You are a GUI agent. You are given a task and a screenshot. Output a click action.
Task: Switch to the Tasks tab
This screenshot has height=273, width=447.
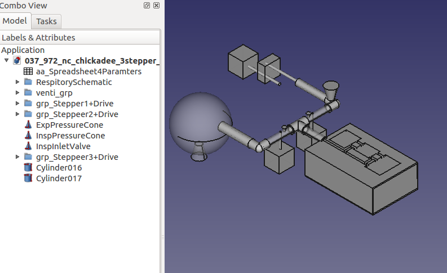click(x=46, y=21)
